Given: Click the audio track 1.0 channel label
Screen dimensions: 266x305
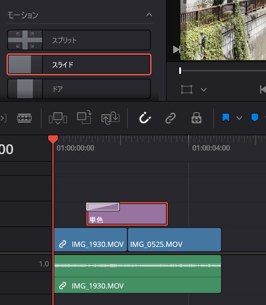Looking at the screenshot, I should 44,264.
